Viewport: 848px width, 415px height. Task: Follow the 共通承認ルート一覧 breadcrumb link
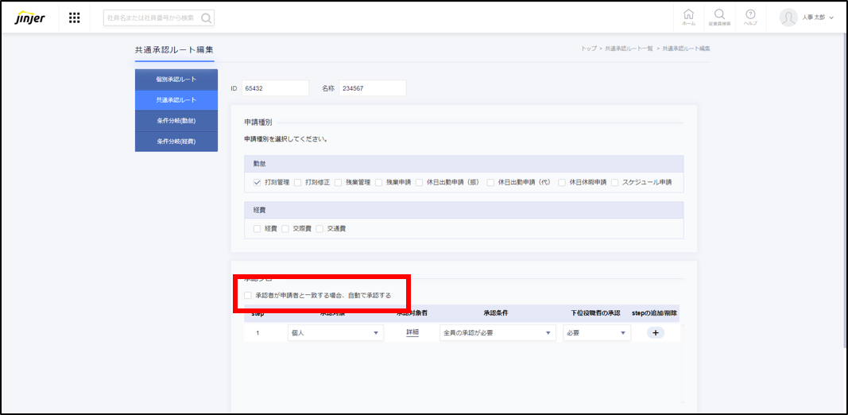tap(629, 48)
